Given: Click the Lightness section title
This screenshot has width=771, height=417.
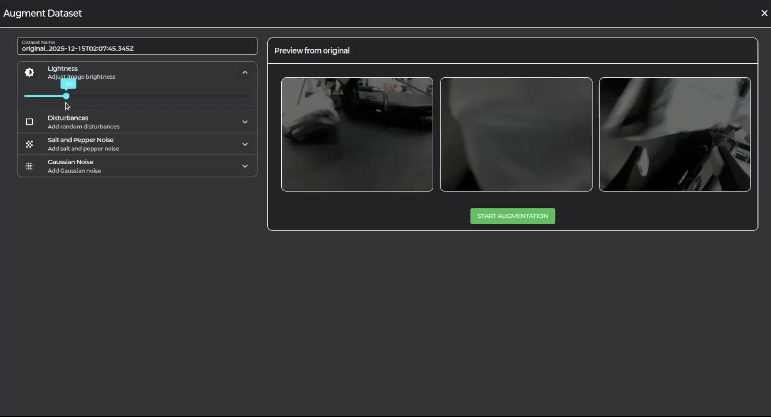Looking at the screenshot, I should tap(62, 69).
